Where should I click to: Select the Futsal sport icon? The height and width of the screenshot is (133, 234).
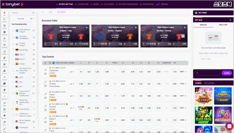click(x=4, y=110)
